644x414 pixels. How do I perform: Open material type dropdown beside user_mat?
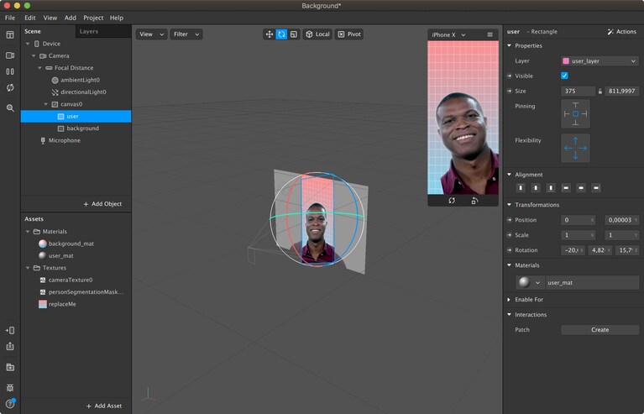(531, 282)
